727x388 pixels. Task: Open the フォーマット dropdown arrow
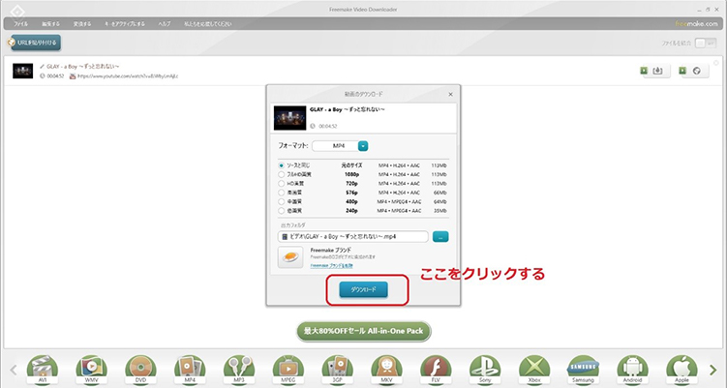coord(363,146)
